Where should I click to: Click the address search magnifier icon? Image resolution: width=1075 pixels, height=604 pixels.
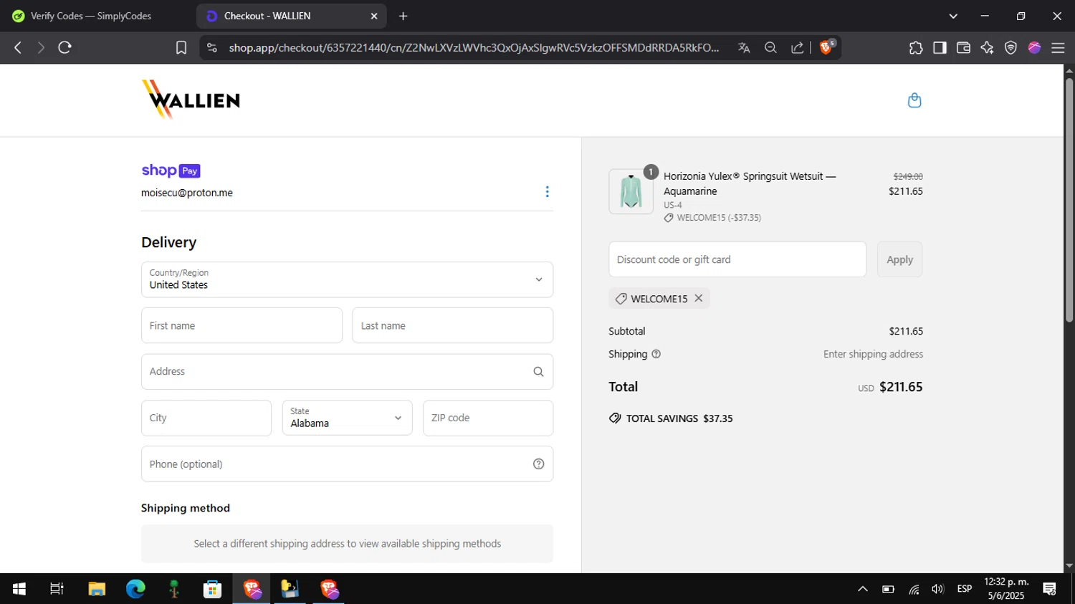tap(538, 372)
